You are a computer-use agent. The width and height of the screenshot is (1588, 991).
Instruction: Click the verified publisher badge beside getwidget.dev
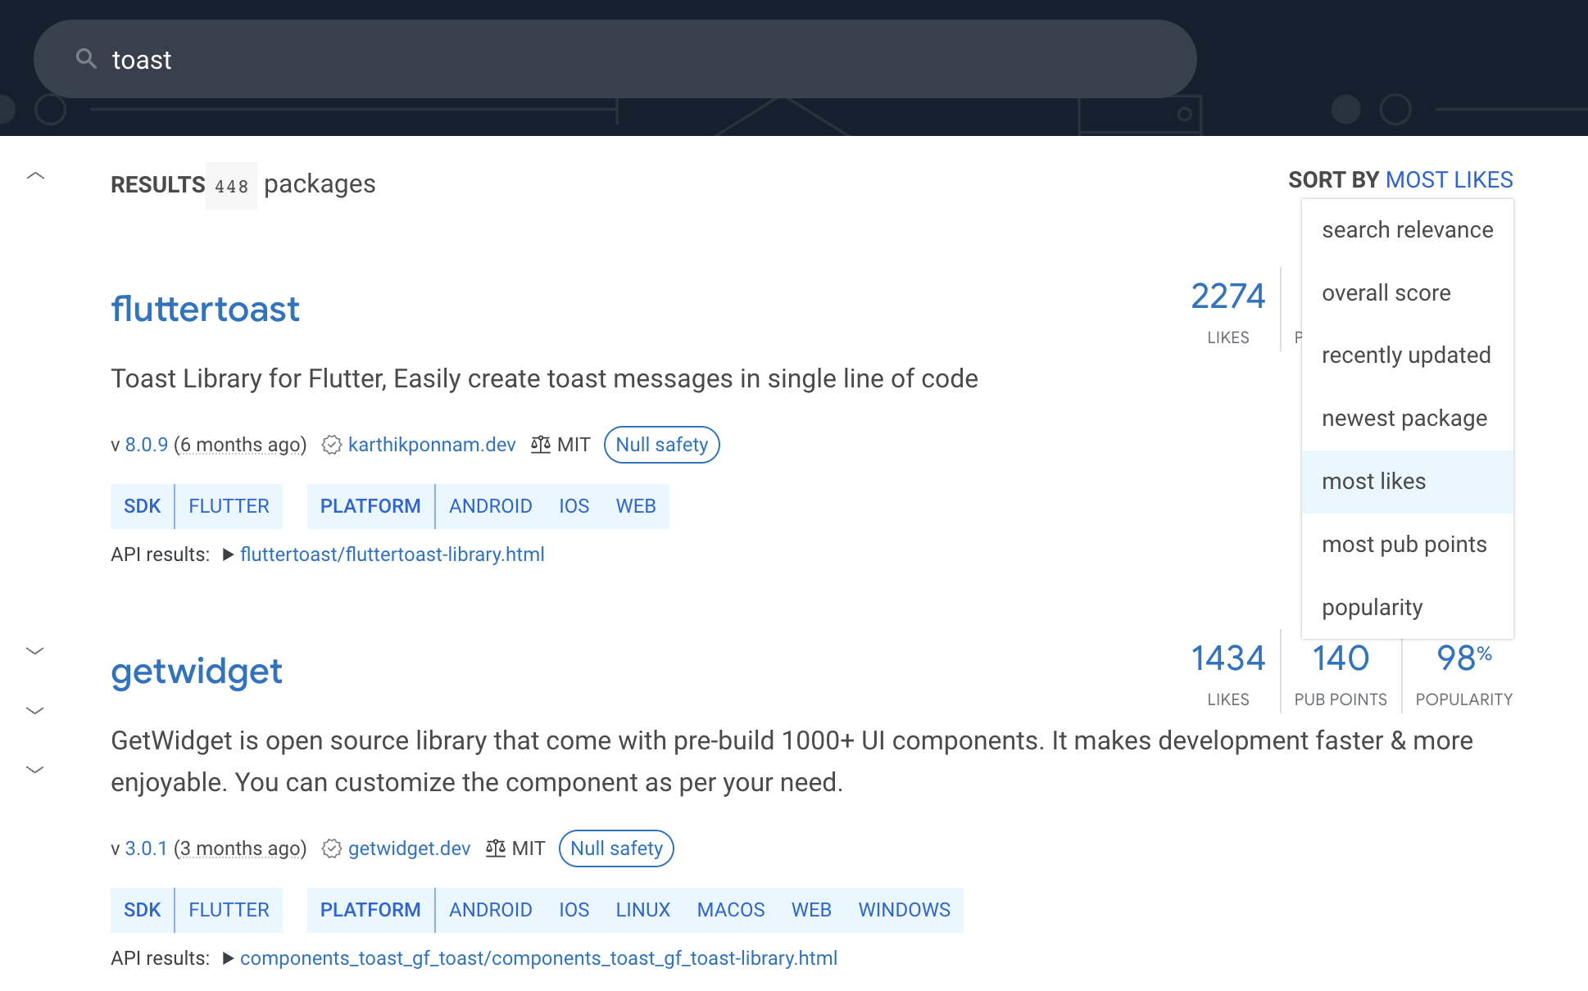click(331, 848)
